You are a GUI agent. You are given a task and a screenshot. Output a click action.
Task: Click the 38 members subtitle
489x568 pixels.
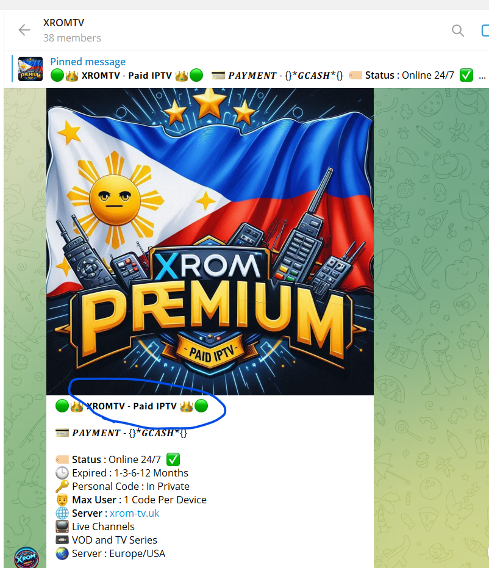pyautogui.click(x=72, y=38)
